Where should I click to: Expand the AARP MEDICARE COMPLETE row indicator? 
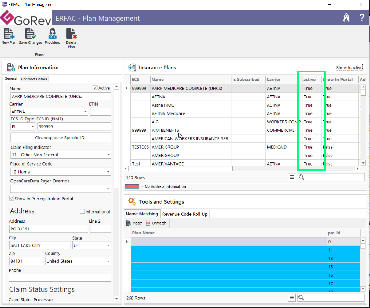tap(127, 88)
